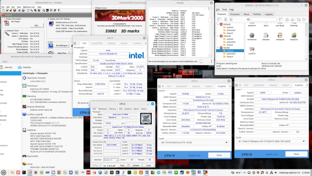This screenshot has height=176, width=312.
Task: Switch to Processes tab in Q4Wine
Action: pos(235,14)
